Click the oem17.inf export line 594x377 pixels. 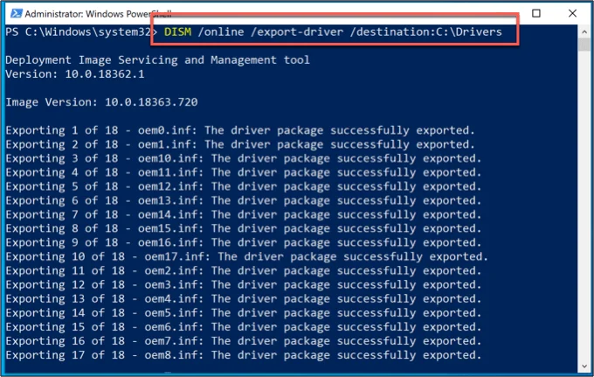coord(246,256)
